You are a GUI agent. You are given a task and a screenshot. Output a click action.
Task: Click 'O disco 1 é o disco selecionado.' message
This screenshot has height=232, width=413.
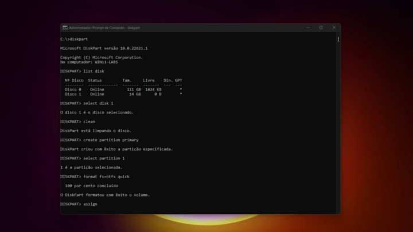pyautogui.click(x=97, y=113)
